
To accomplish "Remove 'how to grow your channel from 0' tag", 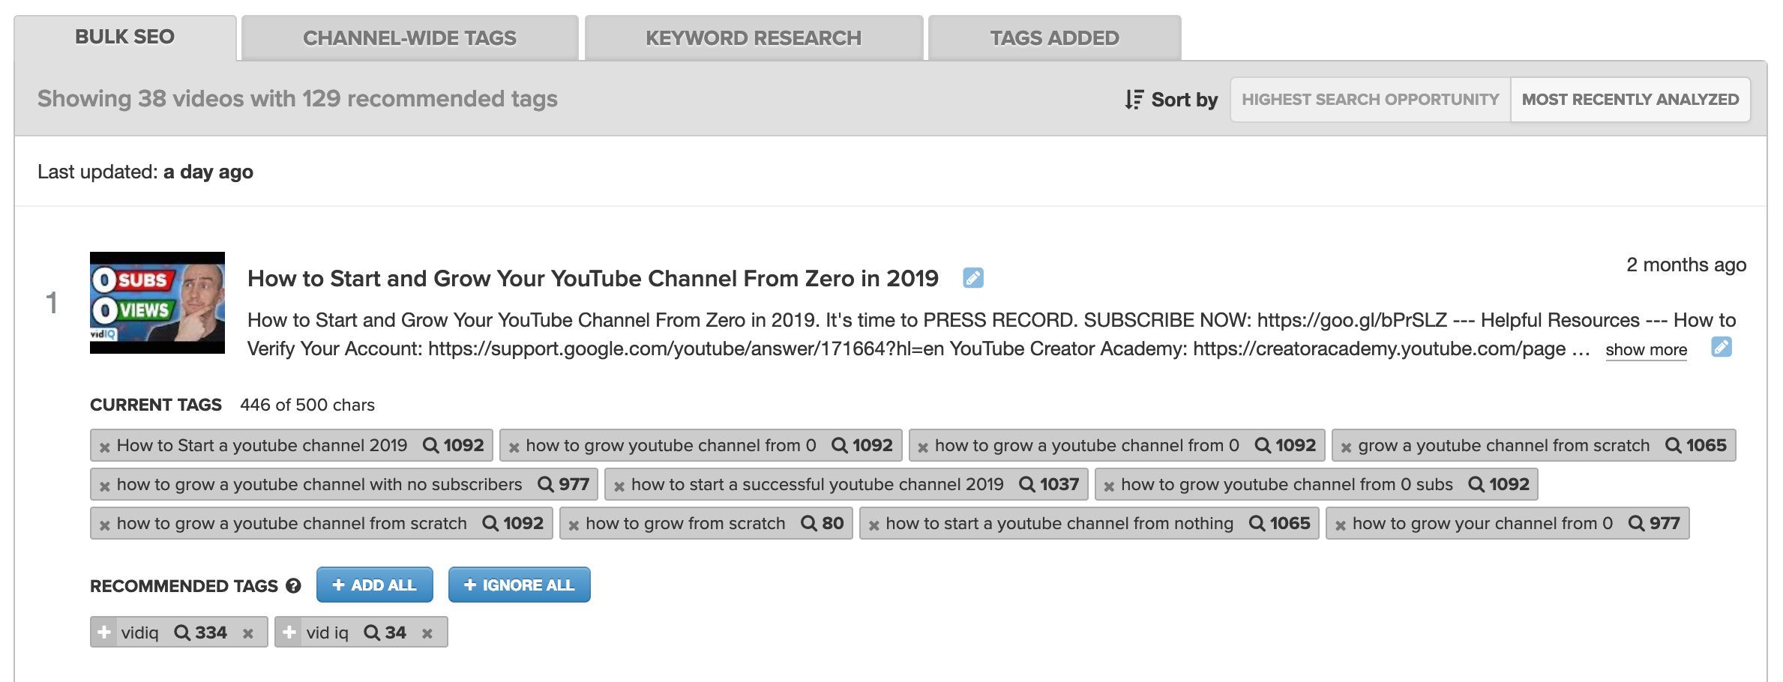I will point(1341,525).
